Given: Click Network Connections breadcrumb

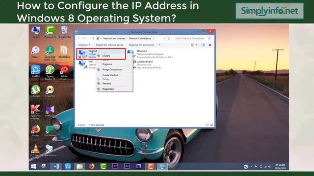Looking at the screenshot, I should point(140,38).
